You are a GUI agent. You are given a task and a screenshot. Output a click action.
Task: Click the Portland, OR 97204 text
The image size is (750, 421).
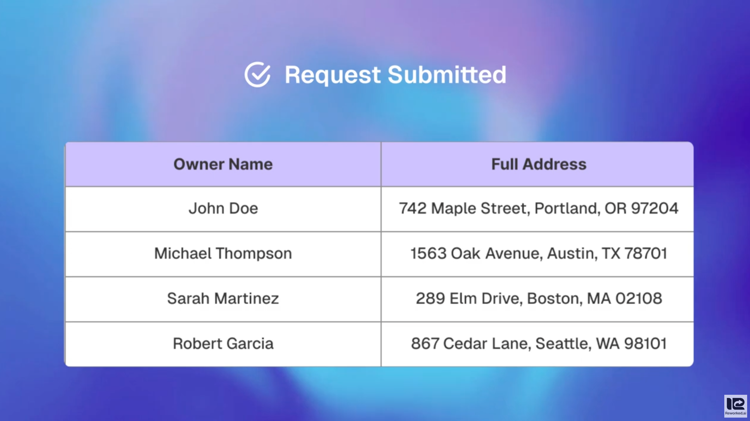(606, 209)
